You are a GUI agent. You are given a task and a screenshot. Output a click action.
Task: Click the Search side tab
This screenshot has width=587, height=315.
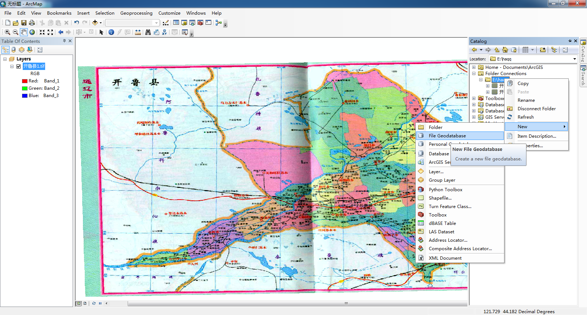pyautogui.click(x=583, y=75)
